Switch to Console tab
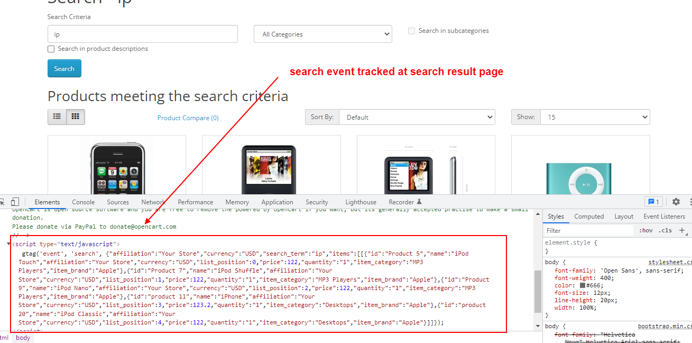The width and height of the screenshot is (692, 343). point(84,202)
